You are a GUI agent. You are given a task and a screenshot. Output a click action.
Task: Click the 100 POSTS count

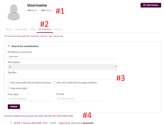click(x=46, y=10)
